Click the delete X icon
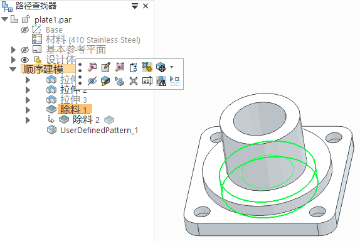The height and width of the screenshot is (241, 360). click(x=134, y=81)
